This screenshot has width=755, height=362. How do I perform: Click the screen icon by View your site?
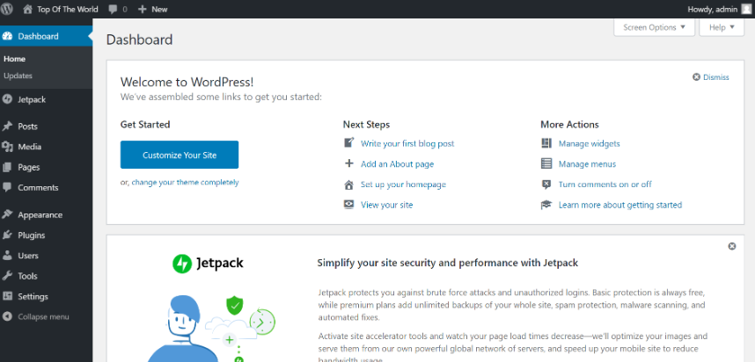coord(349,205)
